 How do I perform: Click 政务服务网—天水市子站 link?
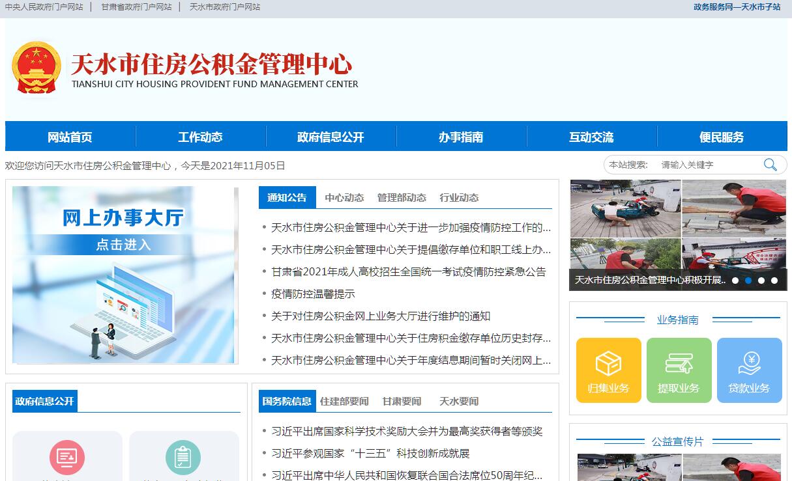(x=737, y=7)
